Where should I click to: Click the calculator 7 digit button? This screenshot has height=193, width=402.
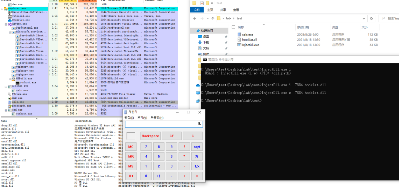pos(146,147)
